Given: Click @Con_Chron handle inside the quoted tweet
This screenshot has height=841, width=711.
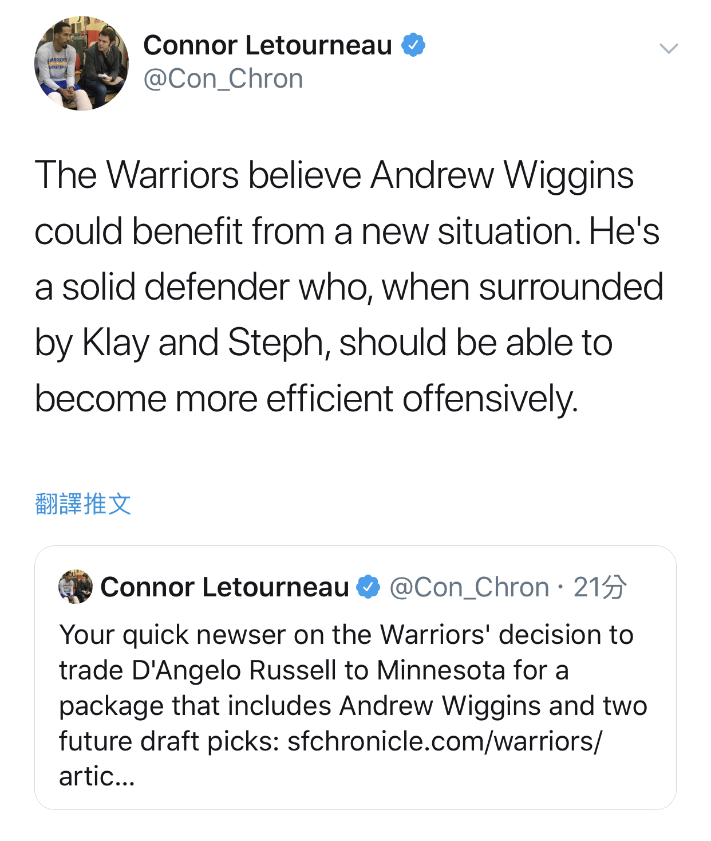Looking at the screenshot, I should pyautogui.click(x=469, y=587).
